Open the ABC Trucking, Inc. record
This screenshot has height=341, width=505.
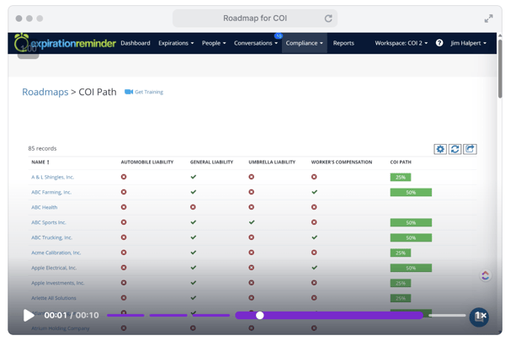pyautogui.click(x=51, y=237)
